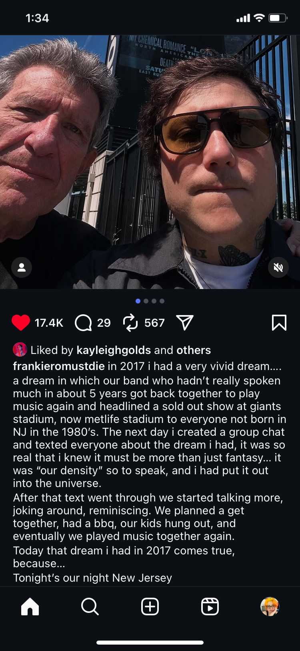
Task: Tap the repost arrows icon
Action: point(130,323)
